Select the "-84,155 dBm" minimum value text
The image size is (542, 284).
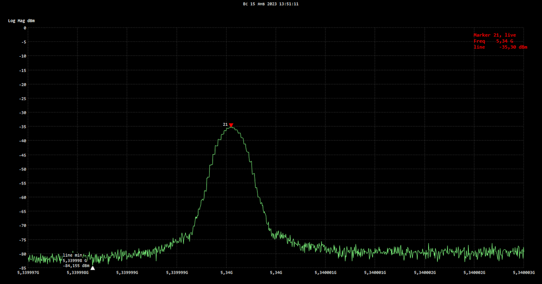pyautogui.click(x=76, y=266)
